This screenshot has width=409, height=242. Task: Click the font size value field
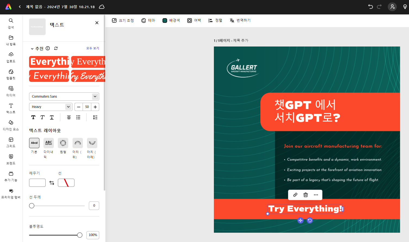click(x=87, y=107)
